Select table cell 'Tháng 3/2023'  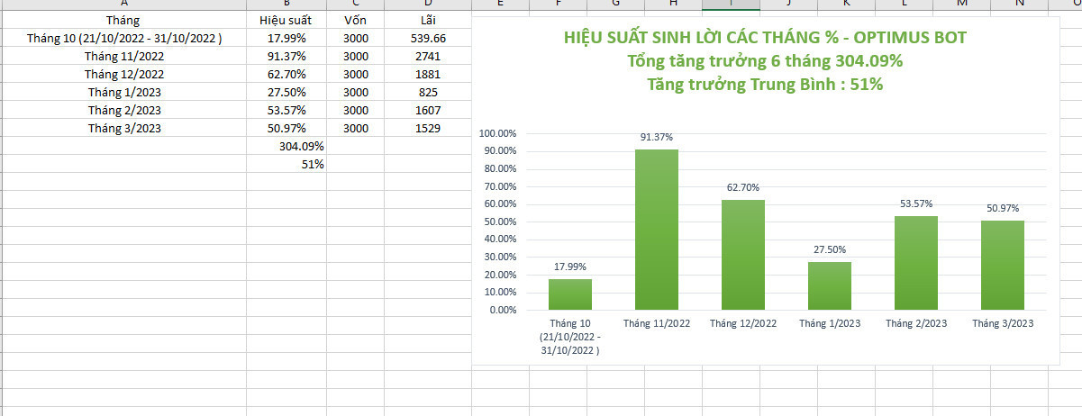coord(123,128)
